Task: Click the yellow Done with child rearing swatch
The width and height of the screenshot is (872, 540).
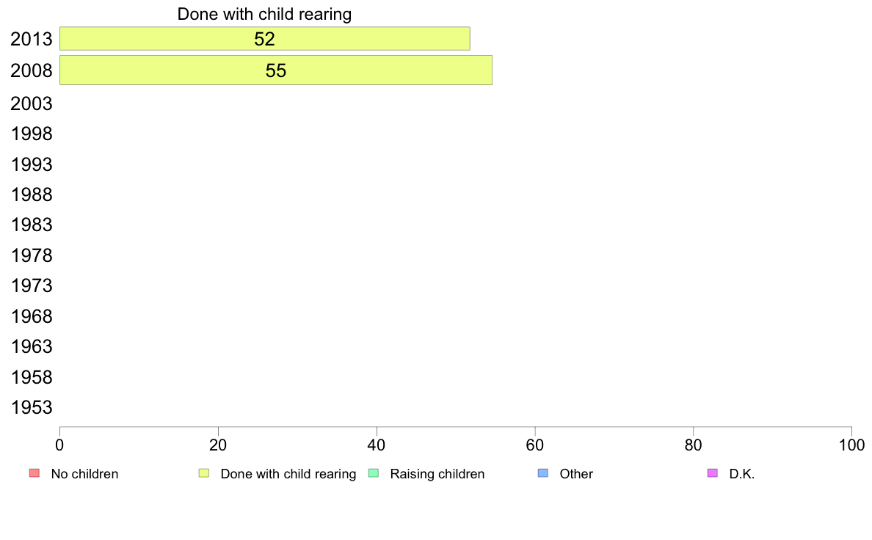Action: [x=204, y=473]
